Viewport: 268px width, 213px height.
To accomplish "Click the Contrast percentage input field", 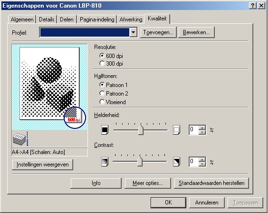I will (194, 162).
